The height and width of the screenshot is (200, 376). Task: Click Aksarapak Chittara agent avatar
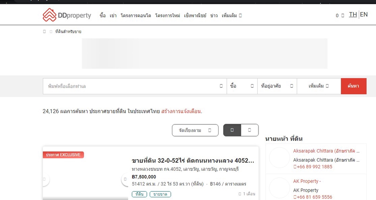pyautogui.click(x=279, y=158)
